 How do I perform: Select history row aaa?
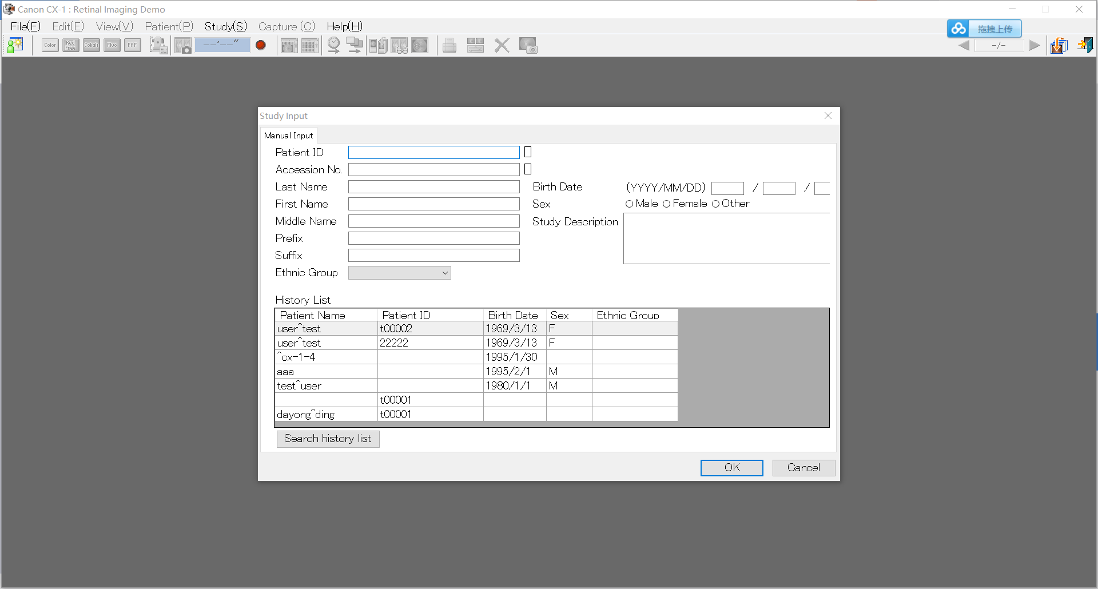(x=476, y=371)
